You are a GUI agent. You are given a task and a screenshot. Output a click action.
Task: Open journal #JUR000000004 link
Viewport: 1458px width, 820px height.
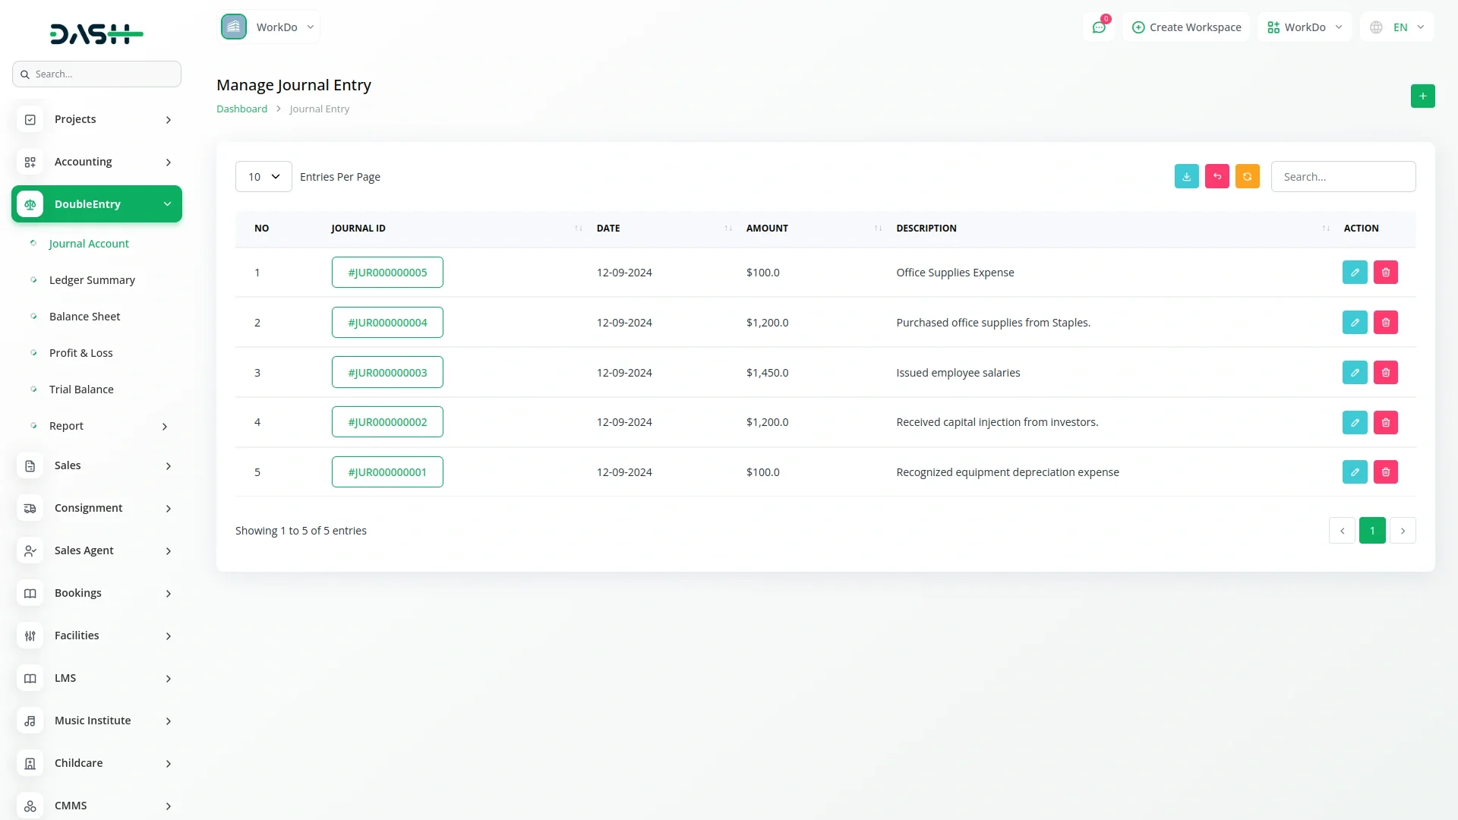click(x=387, y=323)
